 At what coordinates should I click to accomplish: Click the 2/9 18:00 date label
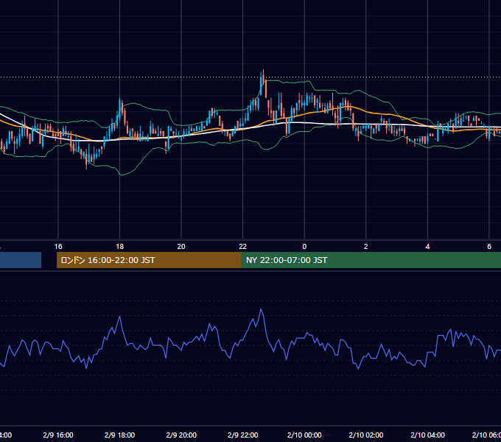(x=120, y=435)
